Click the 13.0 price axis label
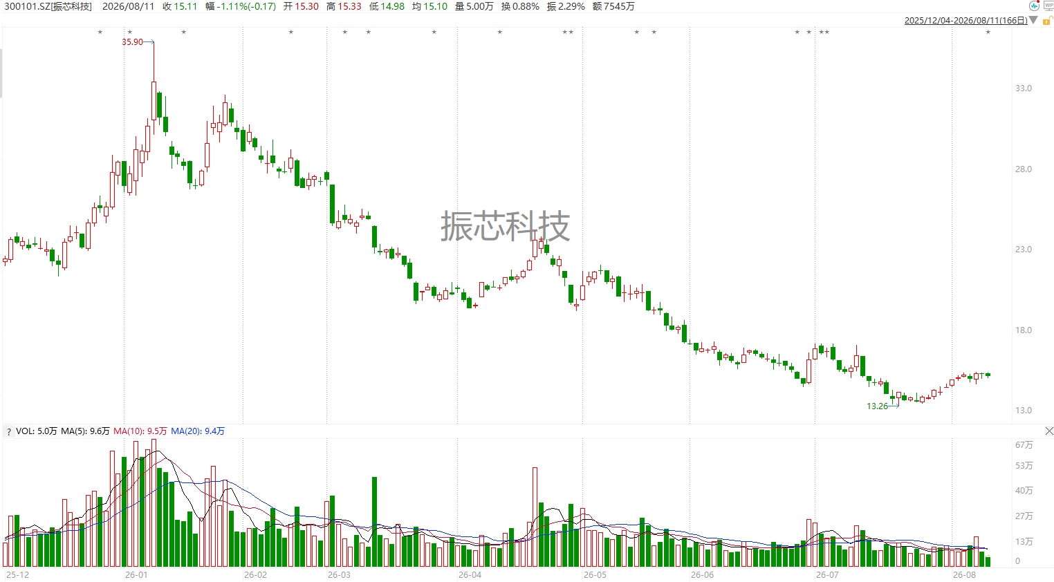The width and height of the screenshot is (1054, 582). [1023, 411]
